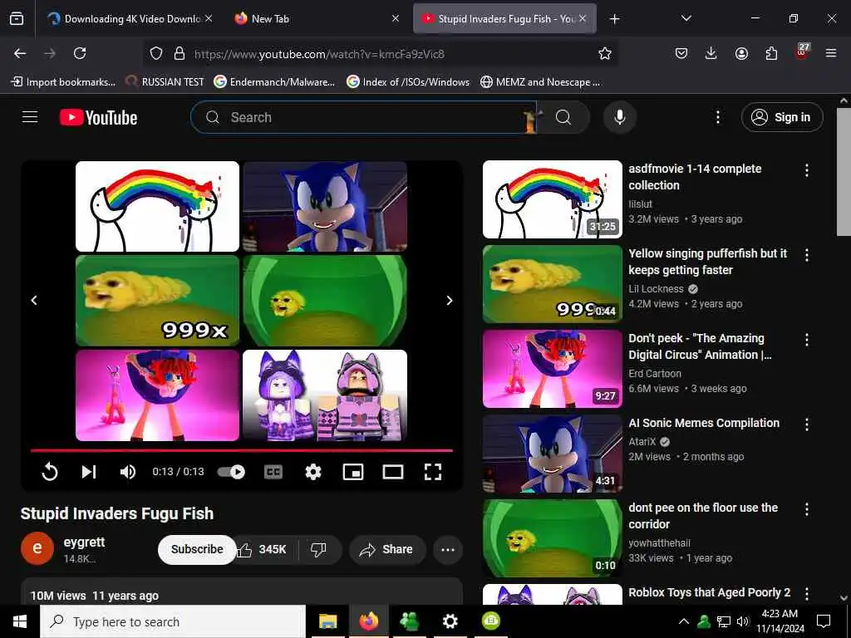Open Windows Start menu
The image size is (851, 638).
point(20,621)
